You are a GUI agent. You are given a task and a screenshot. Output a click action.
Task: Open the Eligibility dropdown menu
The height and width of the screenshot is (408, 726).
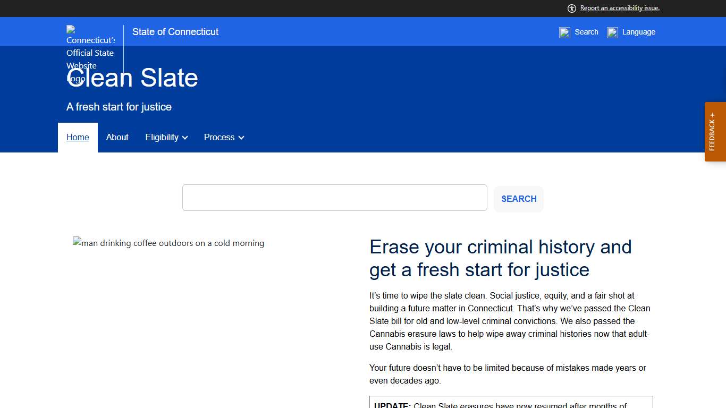tap(162, 137)
